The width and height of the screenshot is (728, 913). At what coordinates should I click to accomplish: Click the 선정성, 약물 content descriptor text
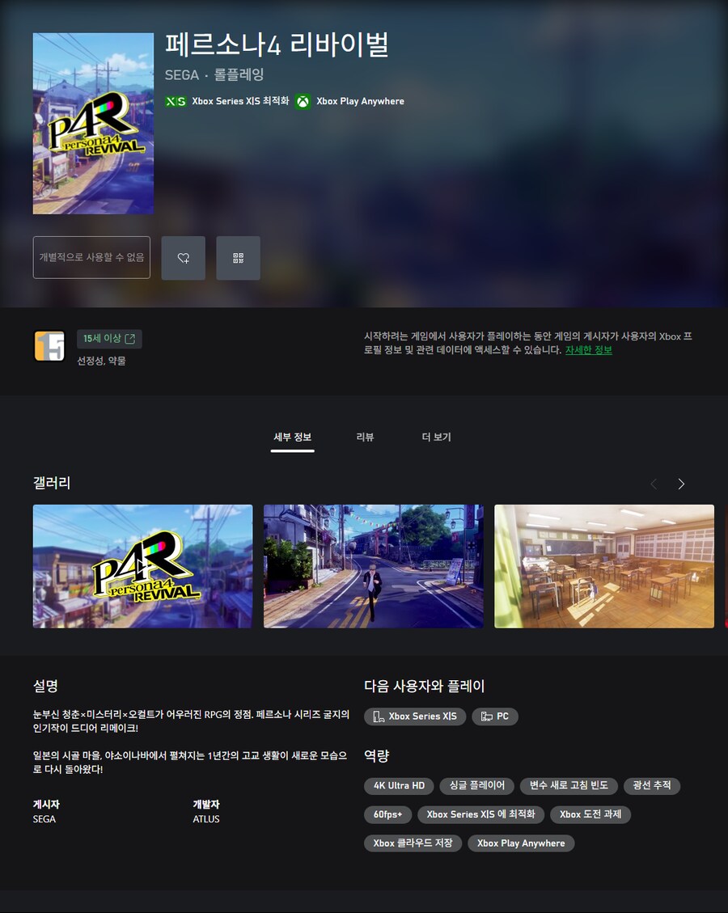pos(101,361)
